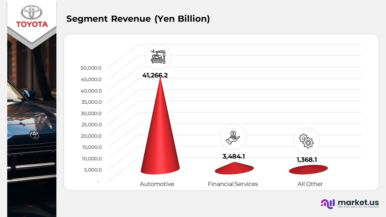This screenshot has width=386, height=217.
Task: Click the 41,266.2 data label
Action: tap(155, 75)
